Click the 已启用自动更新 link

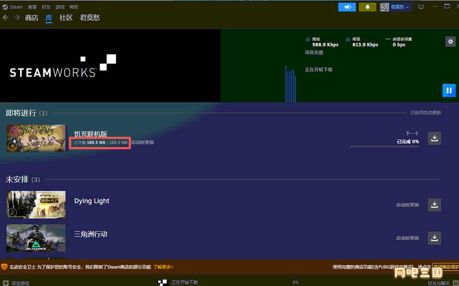coord(426,113)
